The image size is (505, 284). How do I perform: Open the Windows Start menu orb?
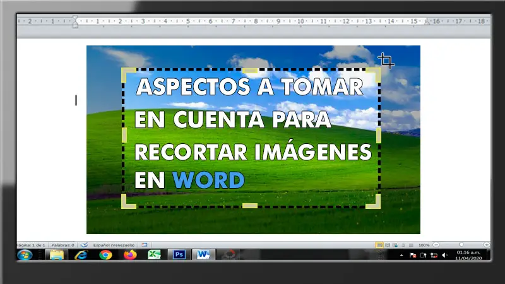click(x=25, y=255)
